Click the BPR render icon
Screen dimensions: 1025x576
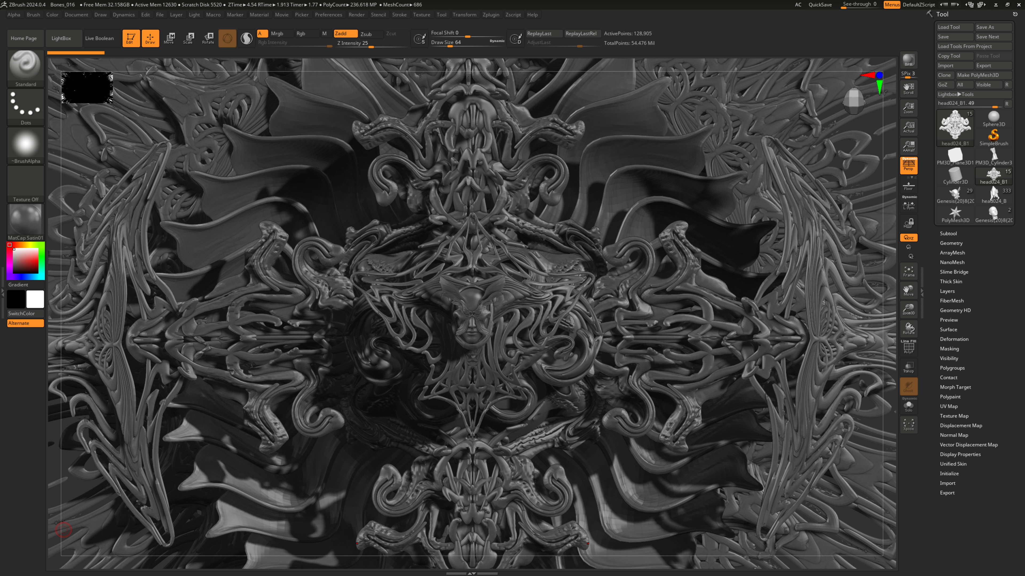tap(908, 61)
